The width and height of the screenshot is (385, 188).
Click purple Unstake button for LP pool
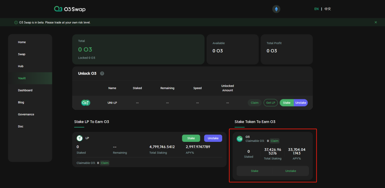pos(213,138)
